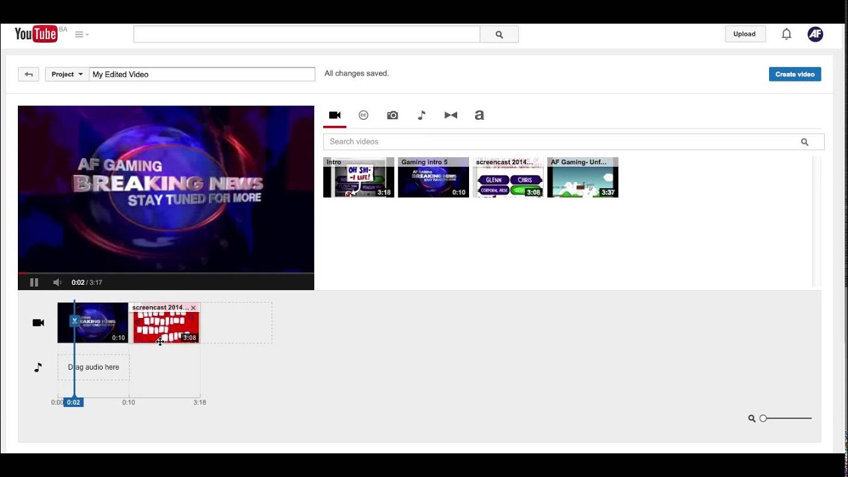Click the search icon in Search videos box
848x477 pixels.
point(804,142)
